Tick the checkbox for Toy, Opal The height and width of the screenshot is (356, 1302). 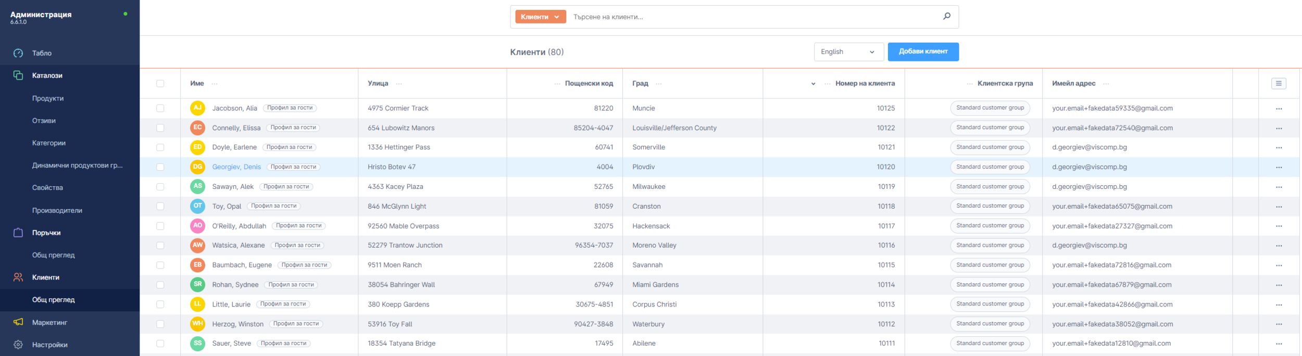click(x=160, y=207)
